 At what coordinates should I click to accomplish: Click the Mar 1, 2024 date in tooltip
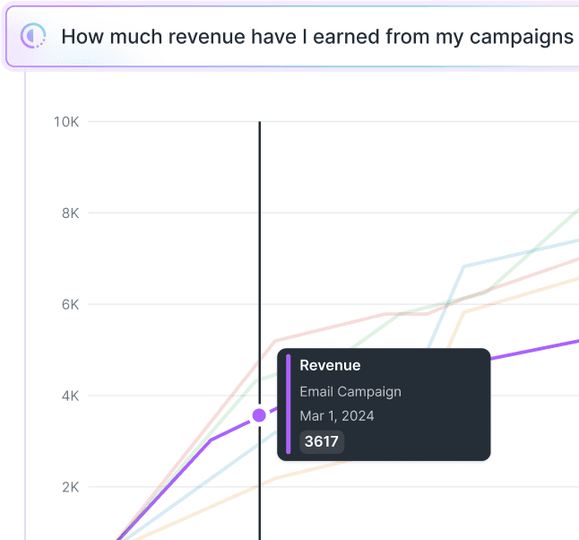click(337, 416)
